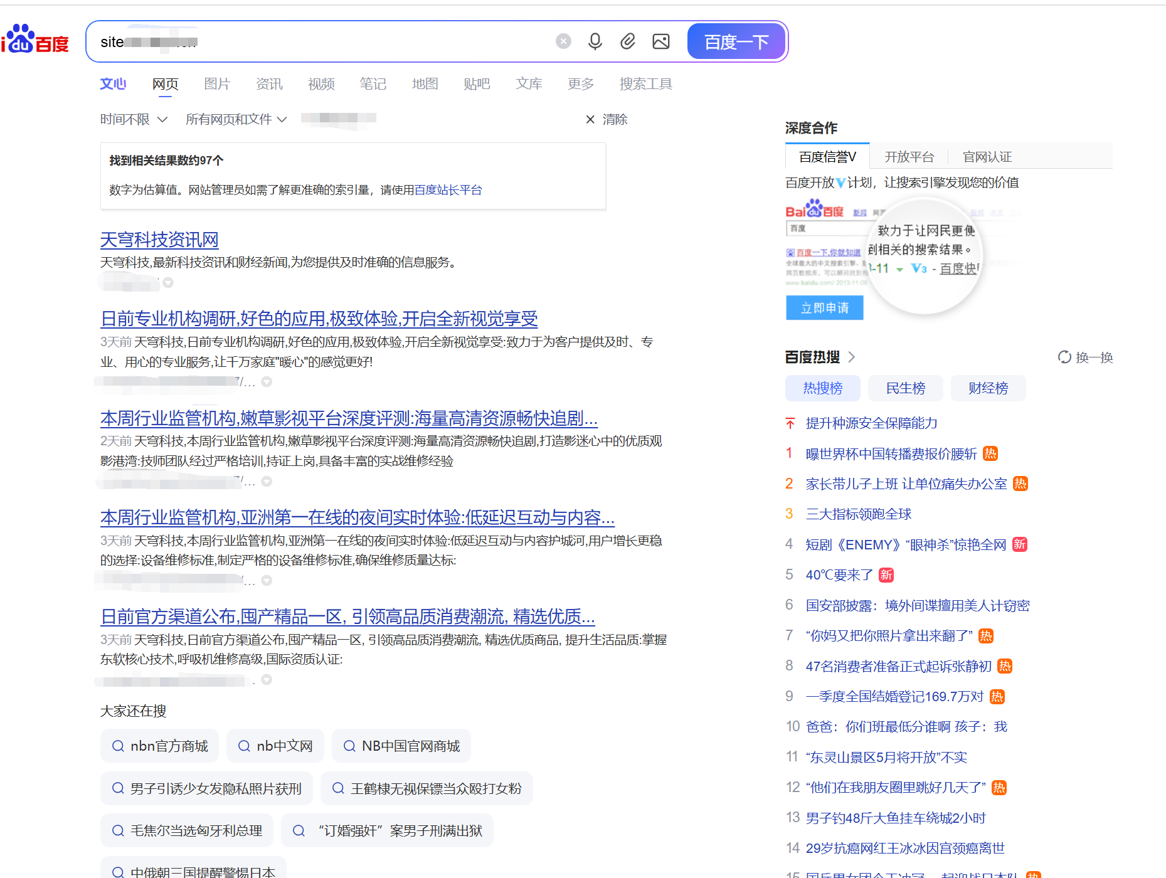Click the arrow icon under 嫩草影视平台 result
The image size is (1166, 878).
coord(267,482)
